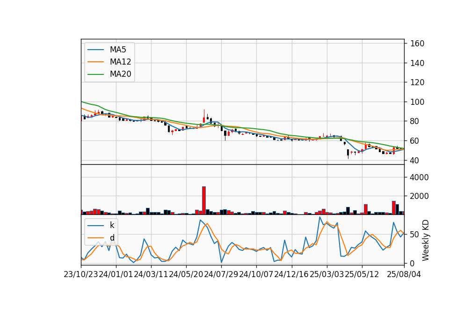This screenshot has width=449, height=323.
Task: Click the 24/05/20 date axis label
Action: 186,274
